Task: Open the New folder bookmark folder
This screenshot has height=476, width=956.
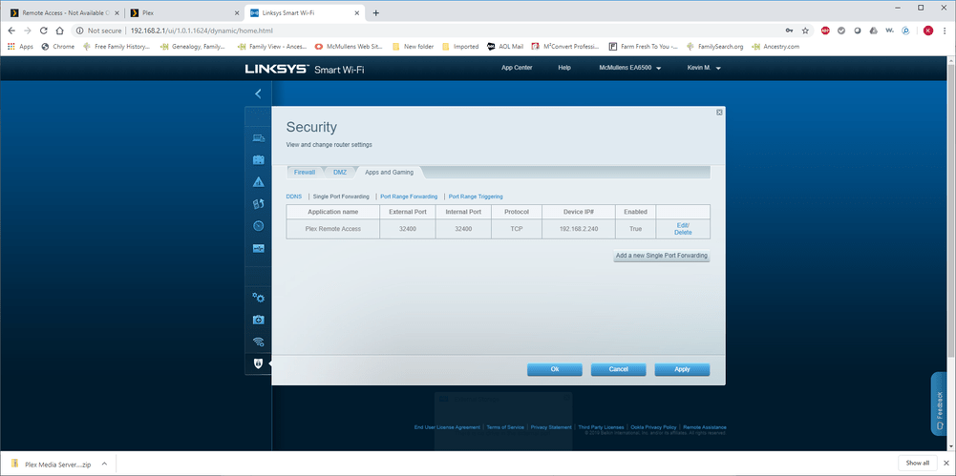Action: tap(414, 46)
